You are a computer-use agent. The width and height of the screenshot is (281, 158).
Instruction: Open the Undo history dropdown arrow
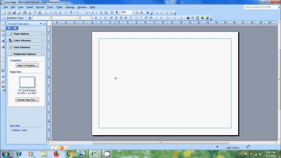74,13
